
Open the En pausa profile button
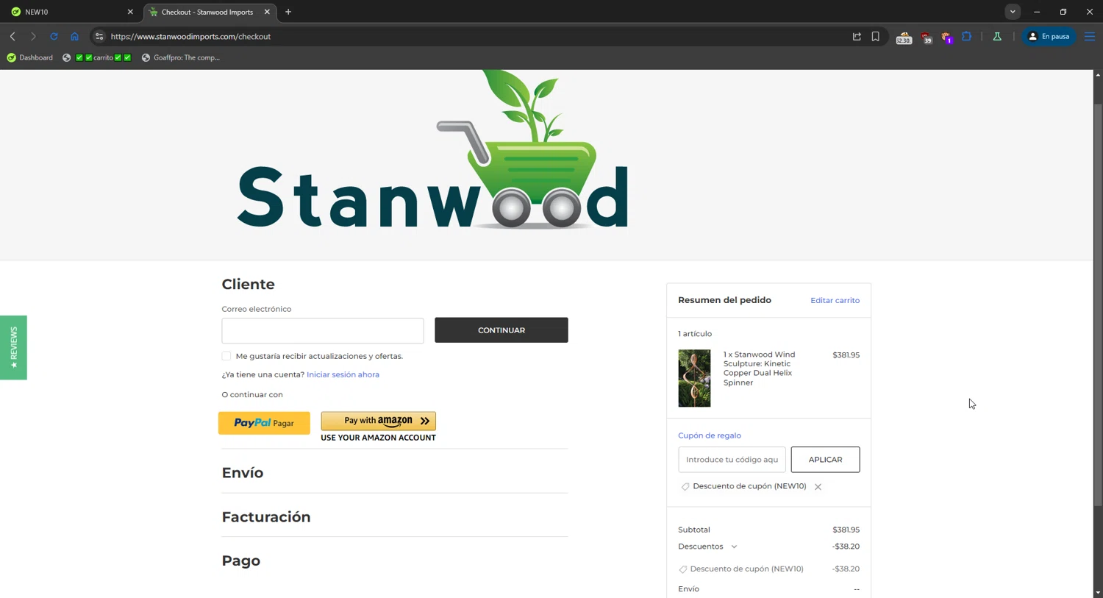tap(1049, 36)
